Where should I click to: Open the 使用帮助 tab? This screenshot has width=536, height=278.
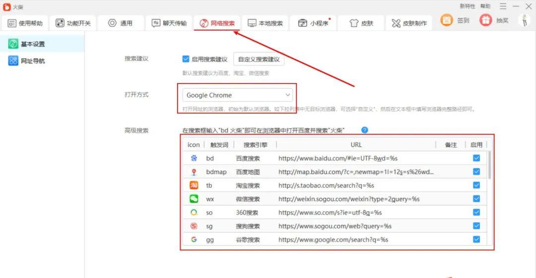pyautogui.click(x=25, y=23)
